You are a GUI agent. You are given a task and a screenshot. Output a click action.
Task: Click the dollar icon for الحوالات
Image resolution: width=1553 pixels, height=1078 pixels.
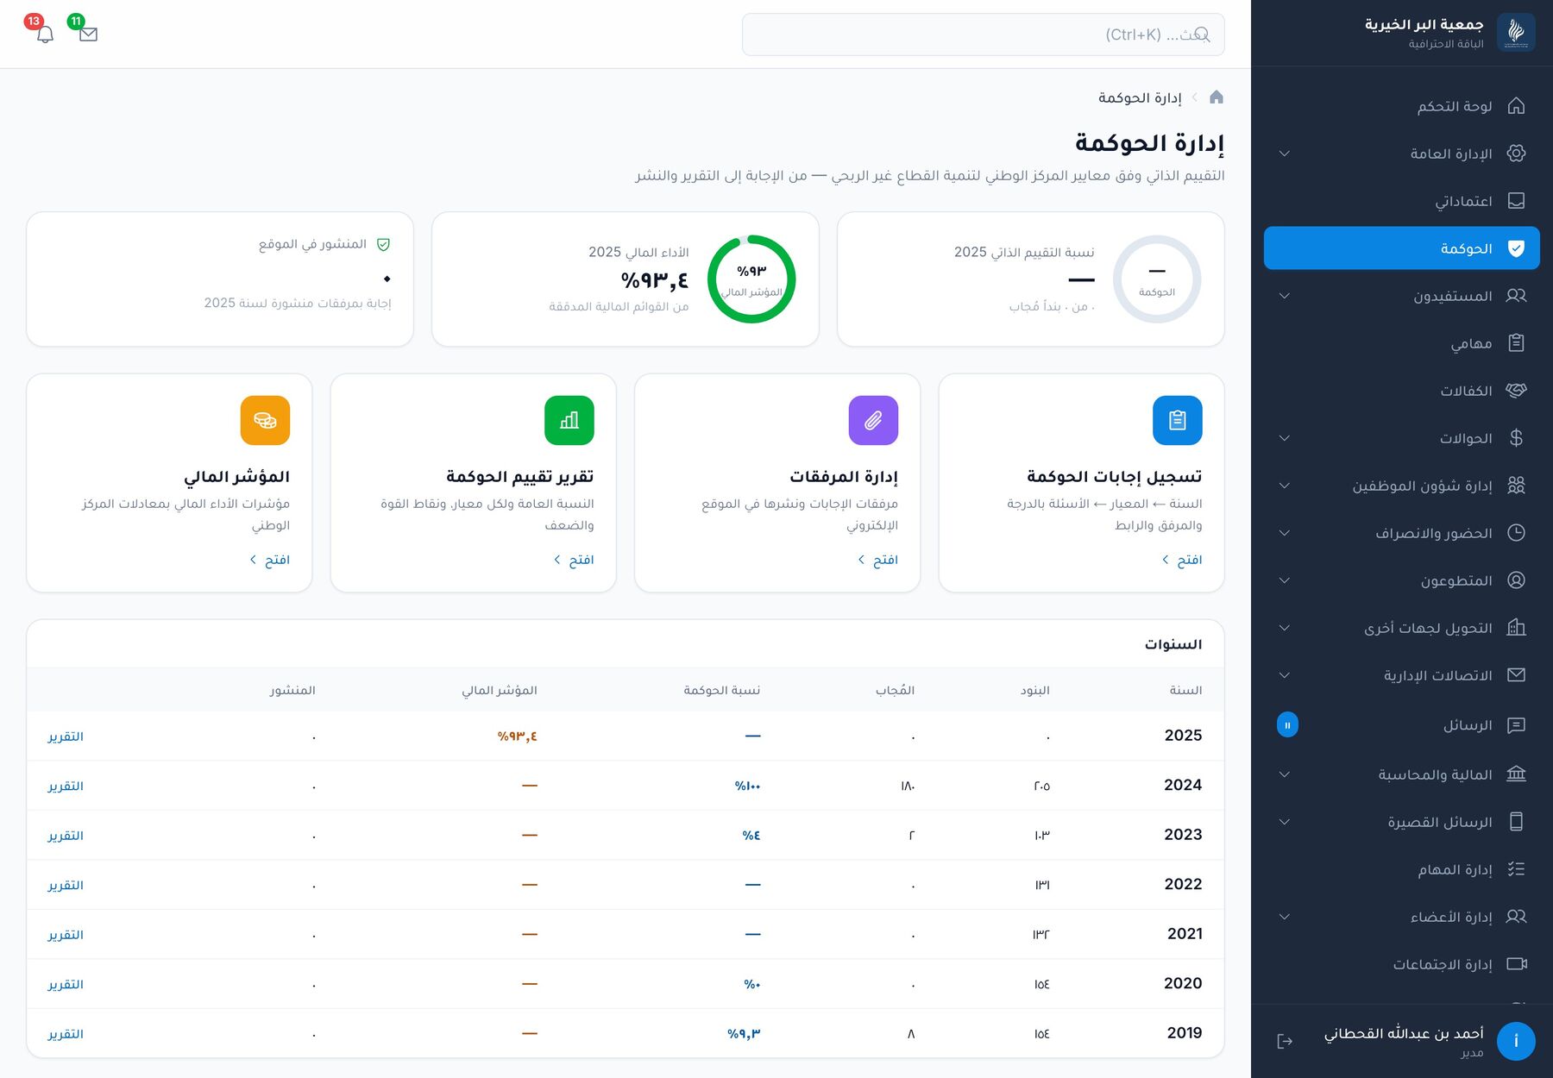(1516, 438)
